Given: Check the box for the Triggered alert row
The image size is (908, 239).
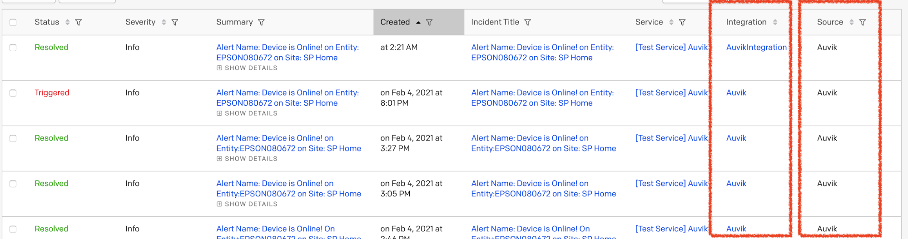Looking at the screenshot, I should [x=13, y=93].
